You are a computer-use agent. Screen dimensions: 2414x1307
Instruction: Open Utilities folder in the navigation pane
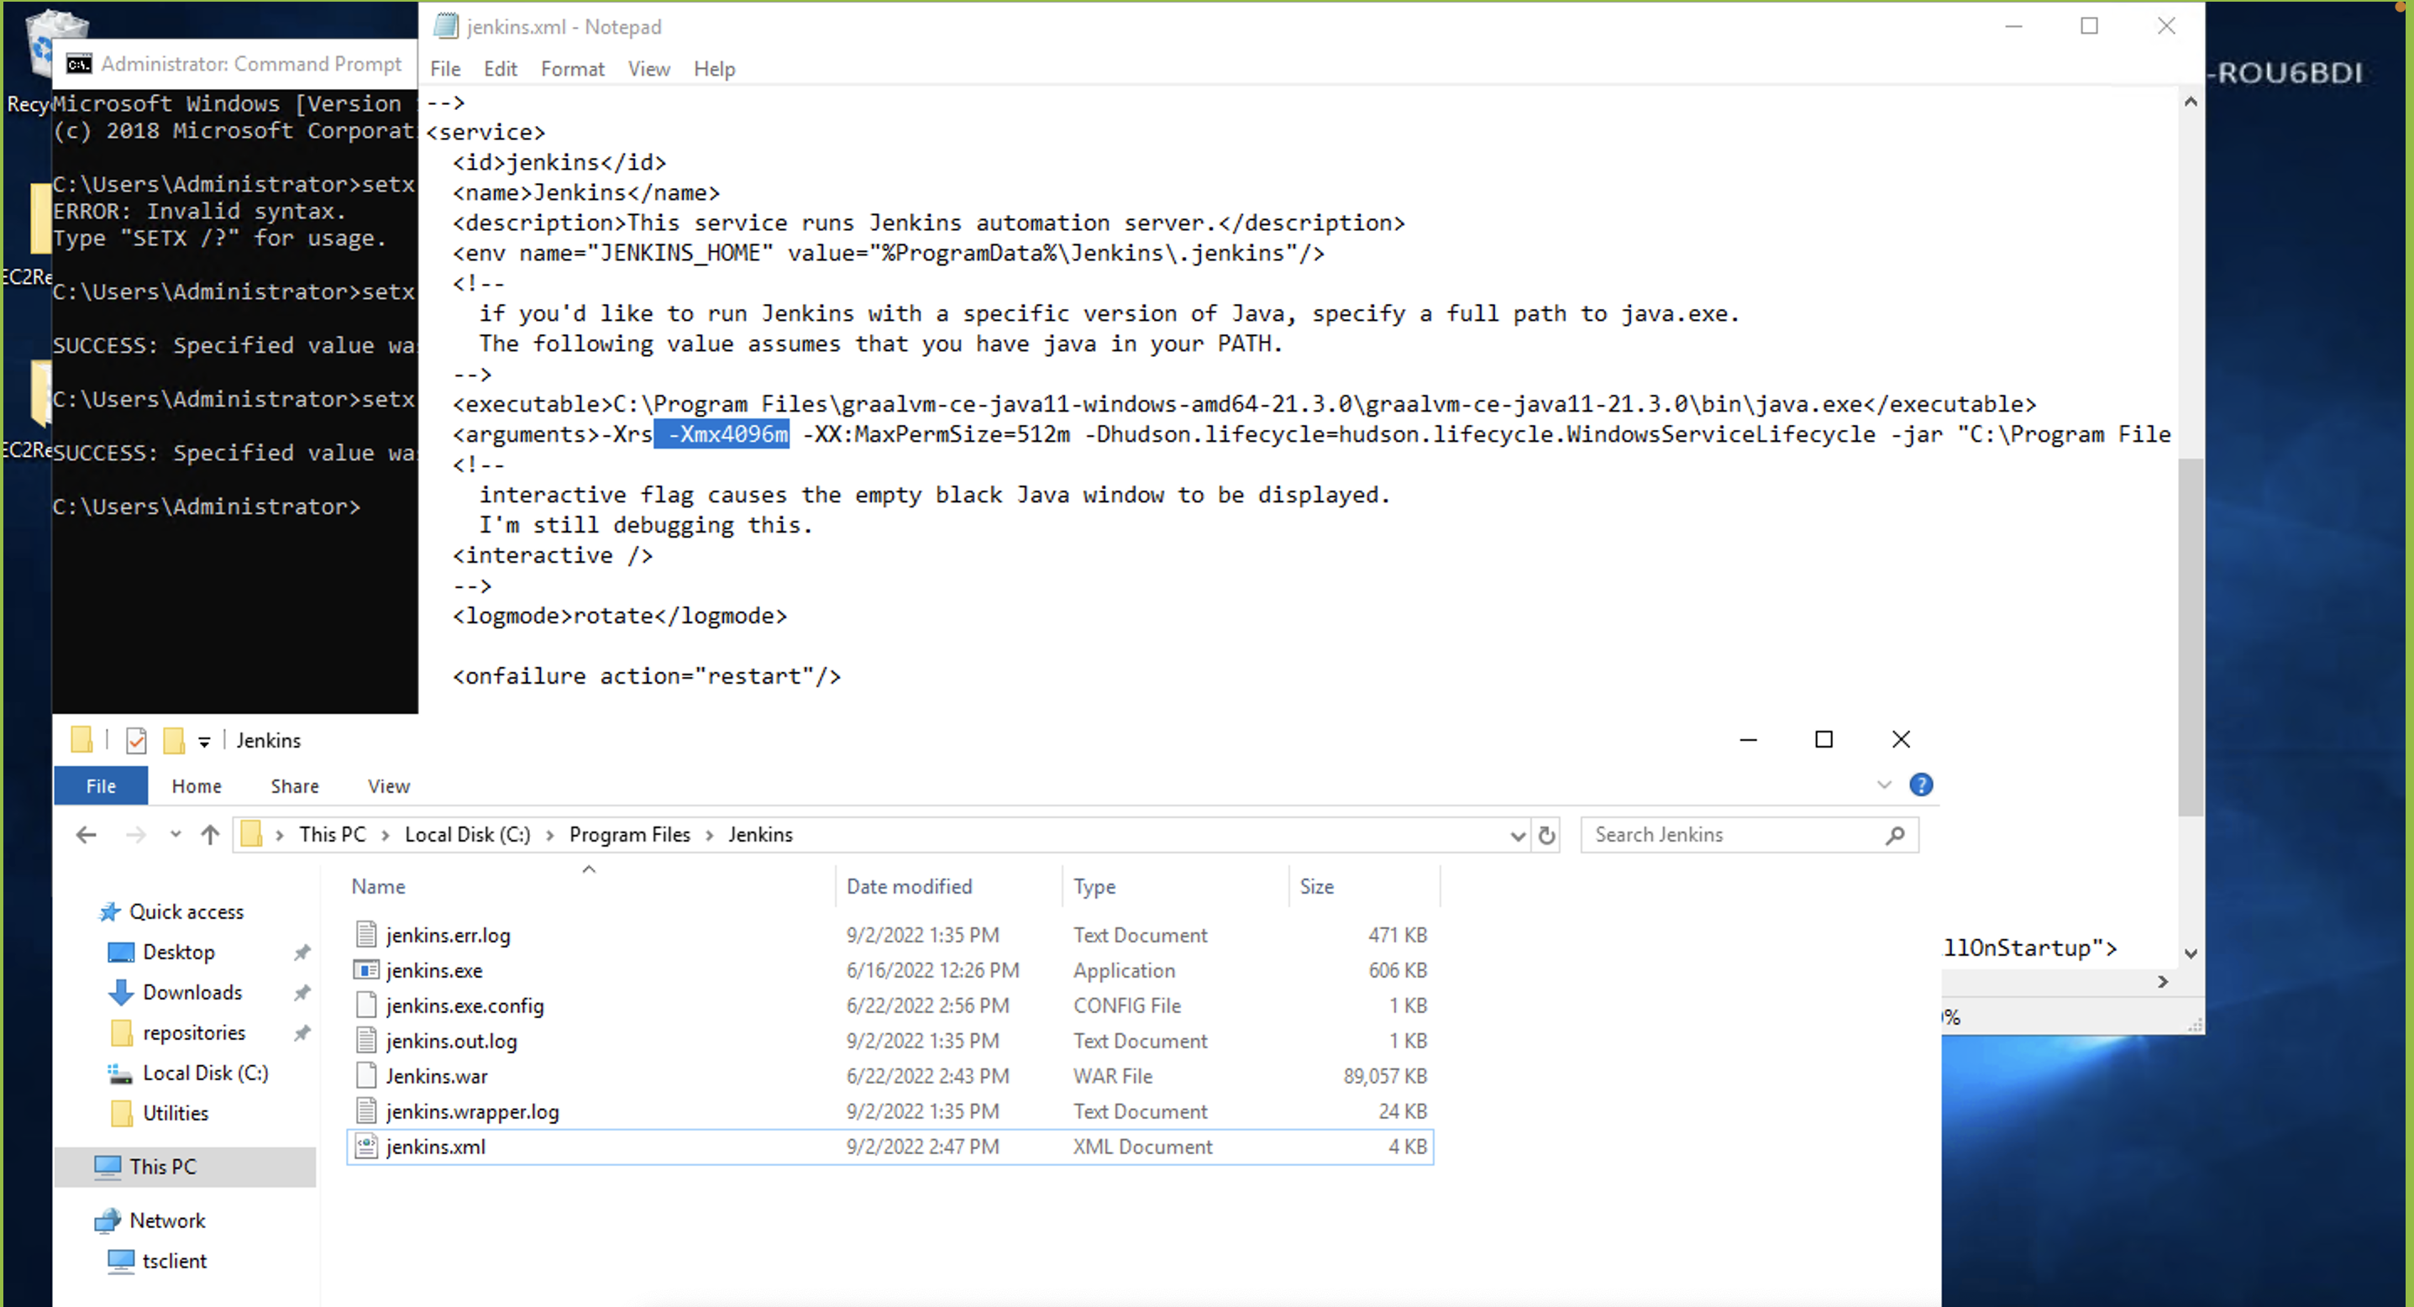click(x=176, y=1113)
